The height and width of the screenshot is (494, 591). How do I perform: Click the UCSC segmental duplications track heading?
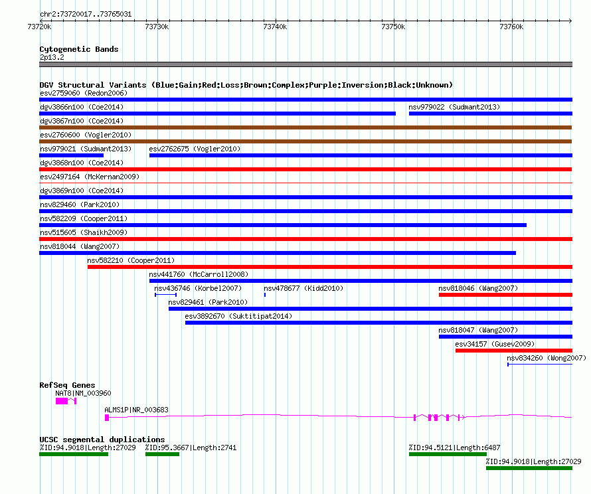(x=102, y=440)
